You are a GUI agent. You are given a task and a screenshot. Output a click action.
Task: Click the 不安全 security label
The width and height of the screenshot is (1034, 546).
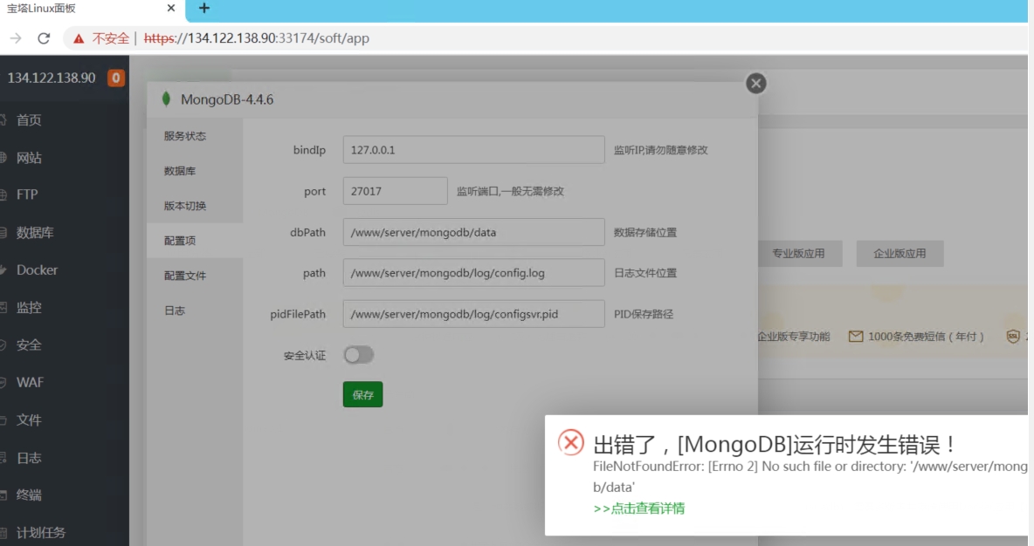tap(110, 38)
